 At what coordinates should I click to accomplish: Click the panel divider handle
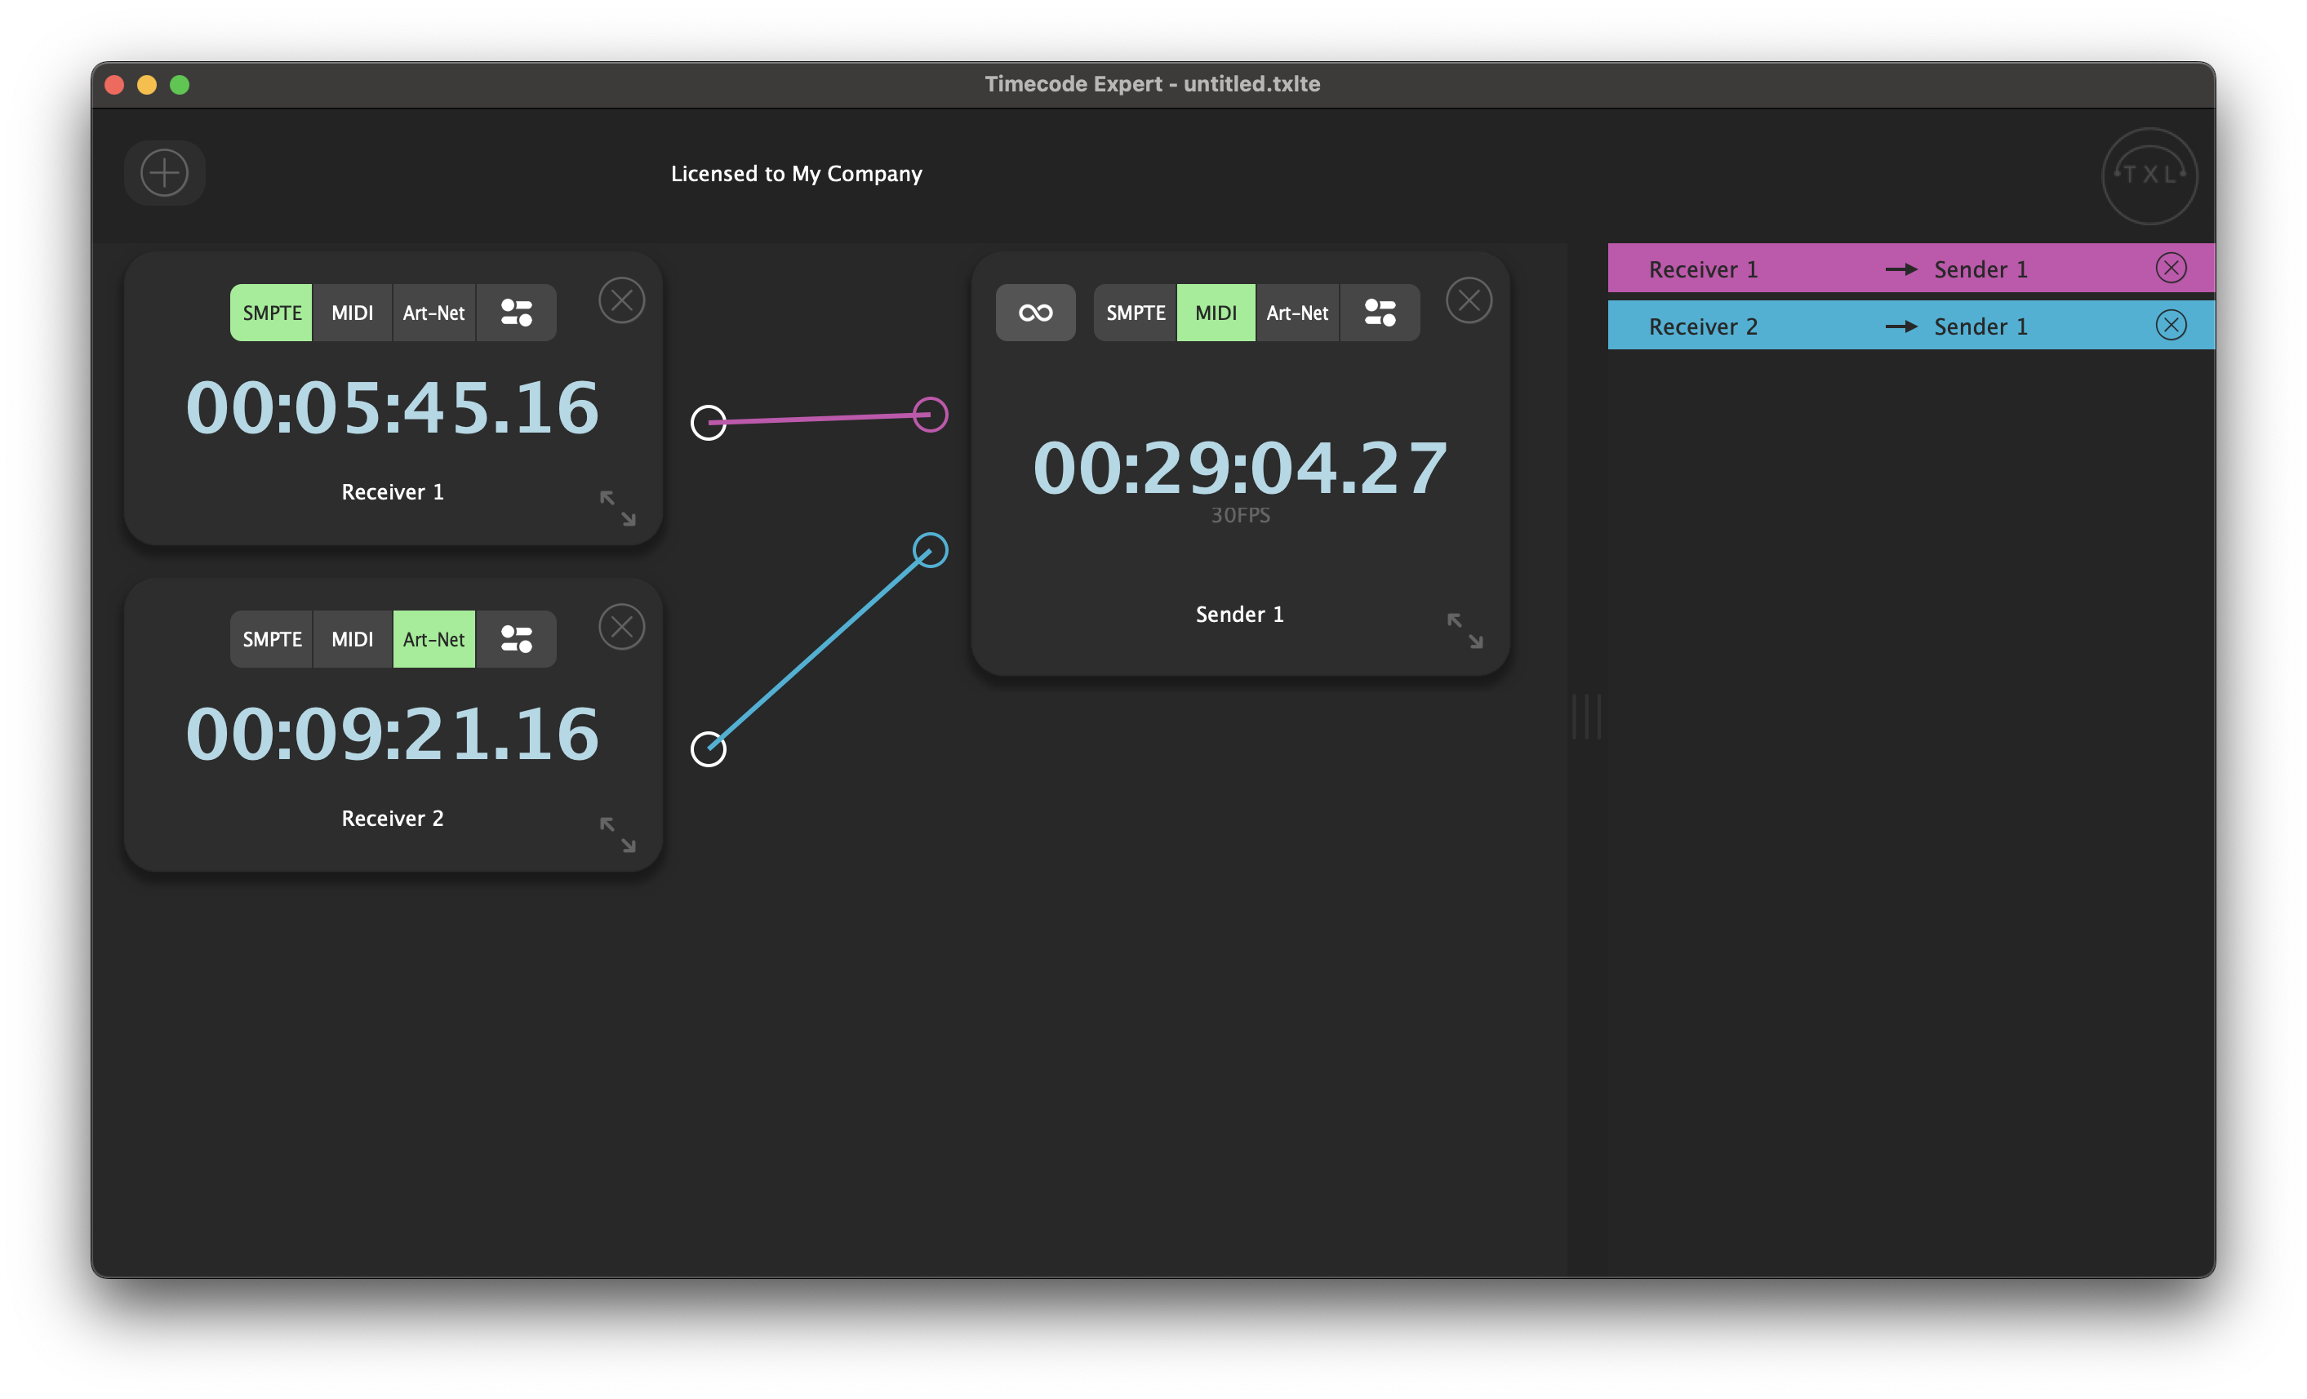coord(1586,717)
